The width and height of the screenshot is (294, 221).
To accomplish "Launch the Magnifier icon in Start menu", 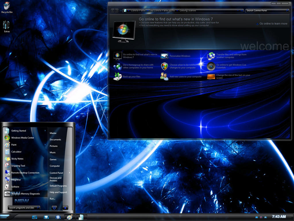I will [7, 180].
